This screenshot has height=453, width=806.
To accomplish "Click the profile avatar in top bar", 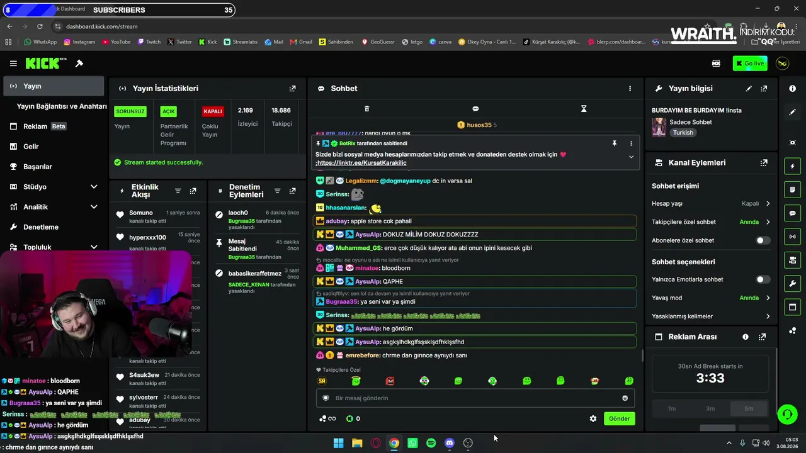I will pyautogui.click(x=782, y=64).
